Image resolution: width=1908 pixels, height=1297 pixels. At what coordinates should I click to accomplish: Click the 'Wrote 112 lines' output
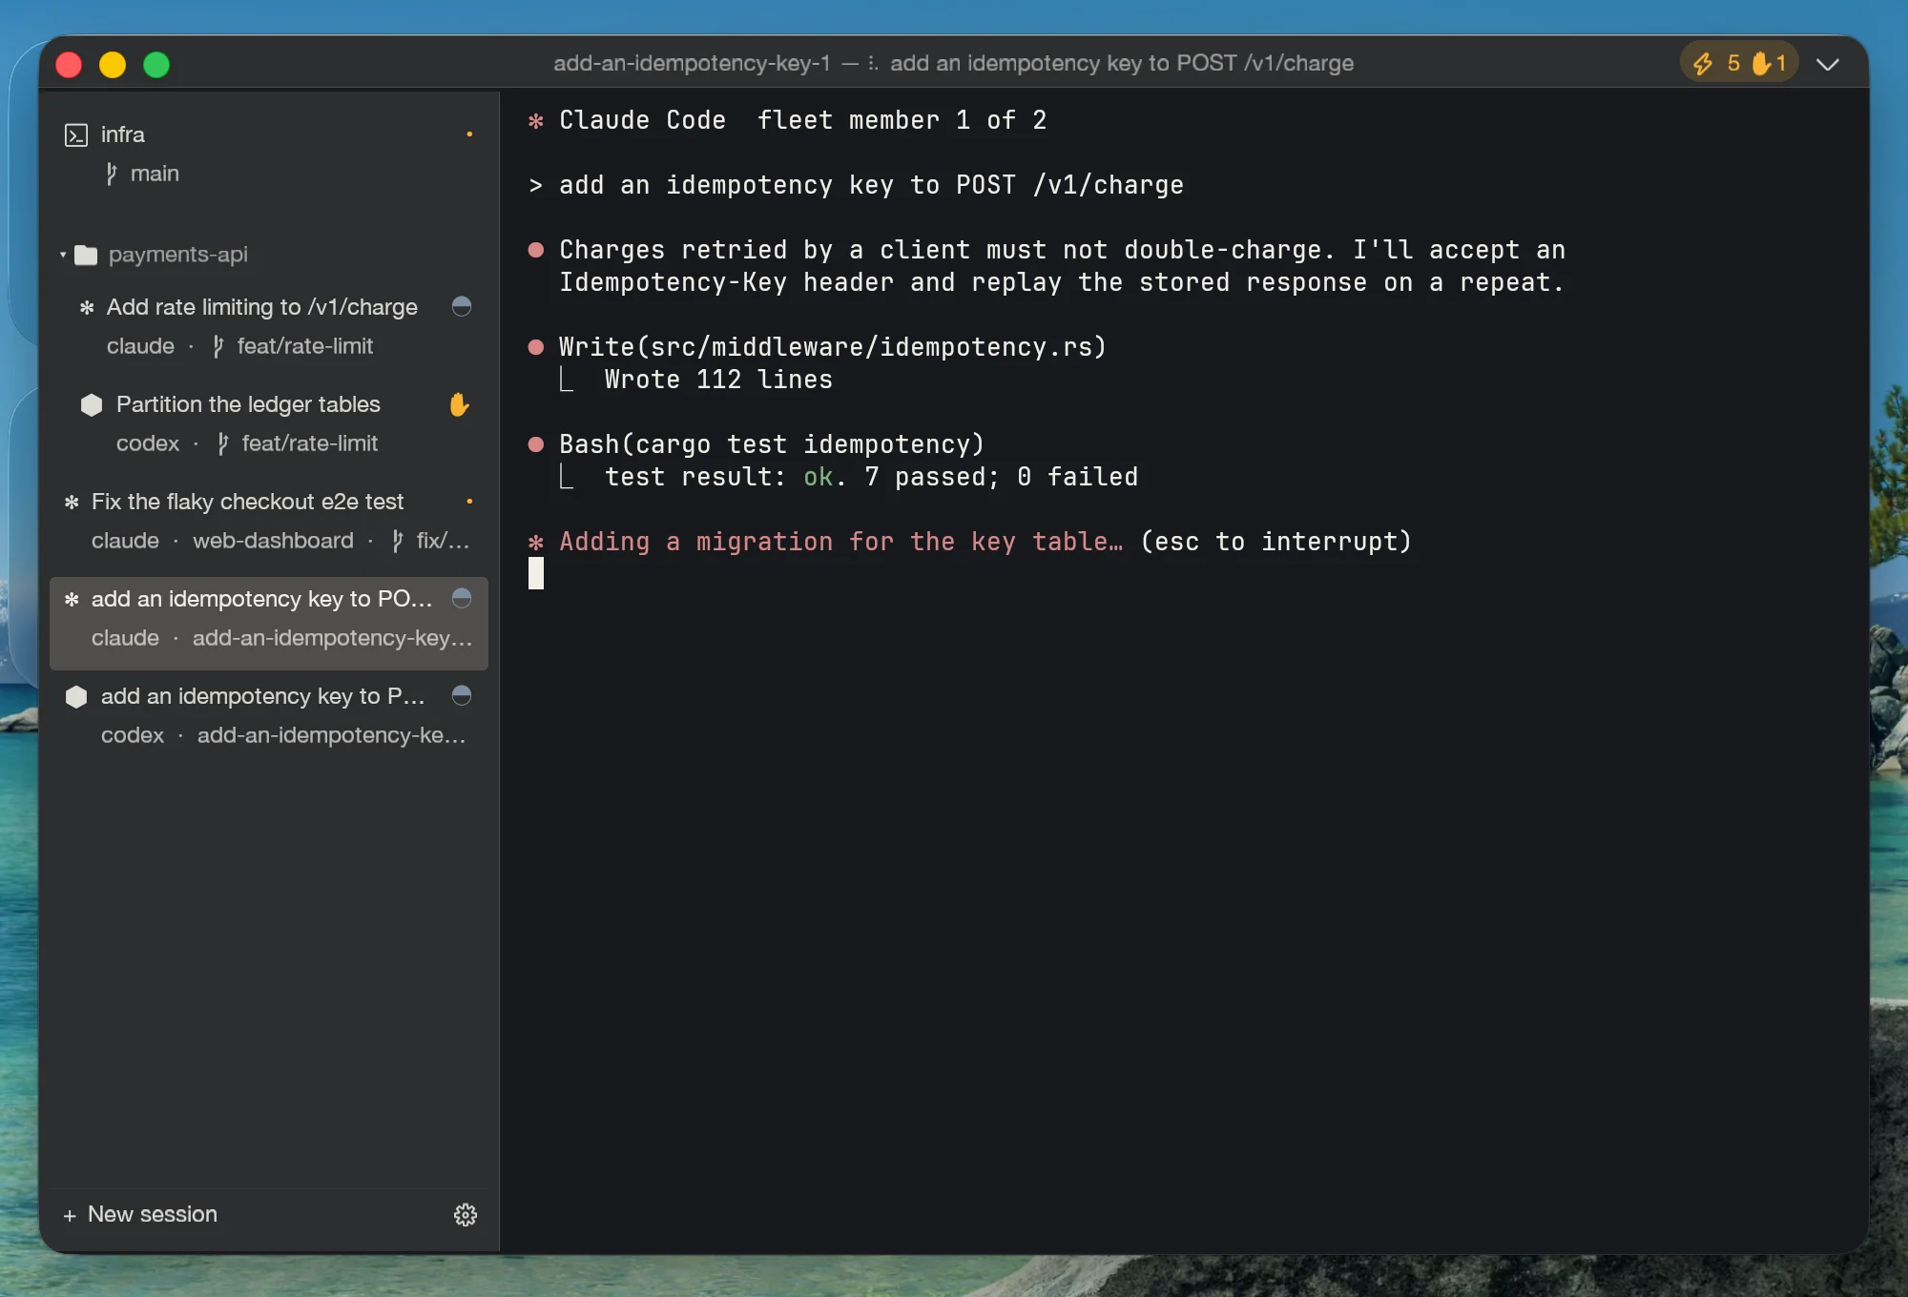tap(718, 380)
